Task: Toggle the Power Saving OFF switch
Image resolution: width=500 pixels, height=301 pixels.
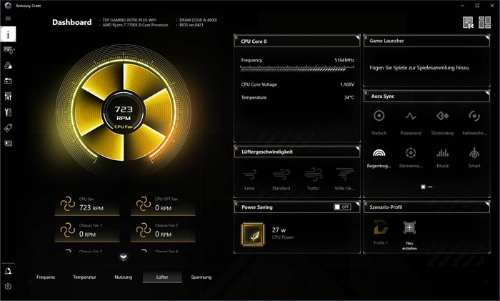Action: (x=342, y=207)
